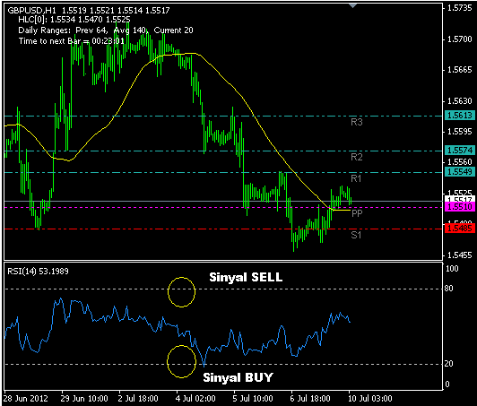
Task: Select the red 1.5485 price tag
Action: click(460, 228)
